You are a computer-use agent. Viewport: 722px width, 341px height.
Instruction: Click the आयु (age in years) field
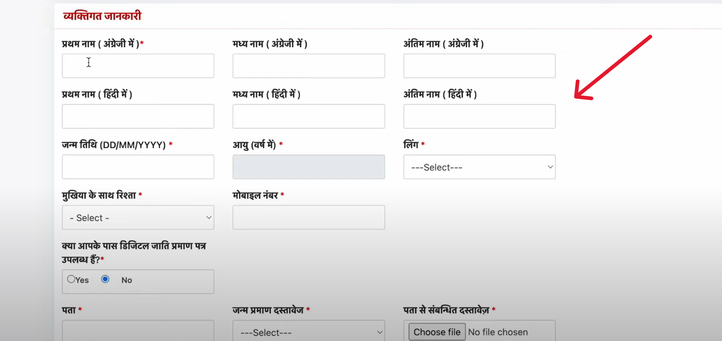pyautogui.click(x=309, y=167)
